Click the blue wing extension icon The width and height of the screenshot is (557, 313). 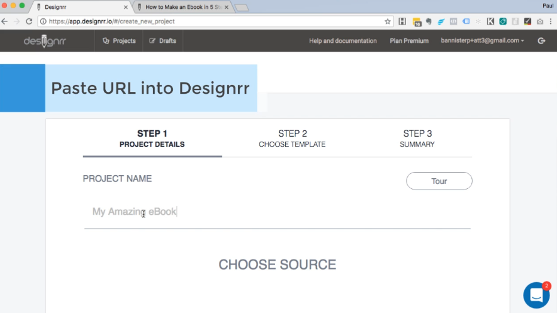(441, 21)
